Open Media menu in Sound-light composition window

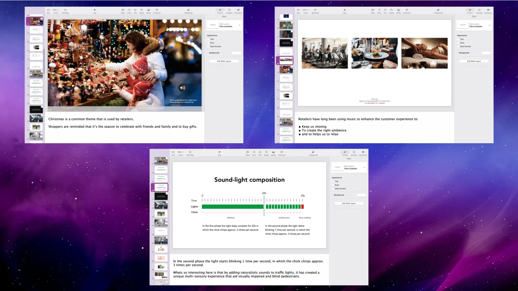(274, 153)
